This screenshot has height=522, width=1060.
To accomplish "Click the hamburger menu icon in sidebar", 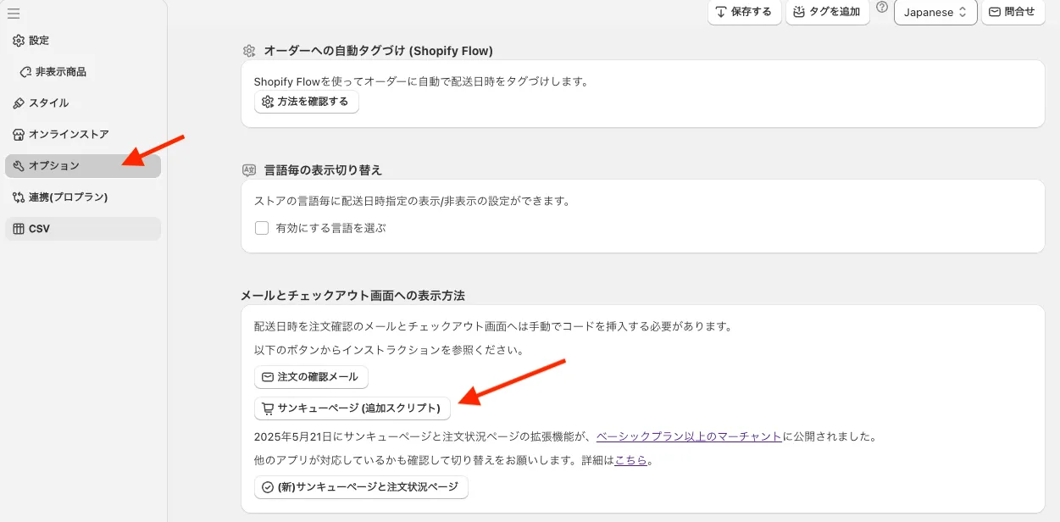I will pyautogui.click(x=14, y=14).
